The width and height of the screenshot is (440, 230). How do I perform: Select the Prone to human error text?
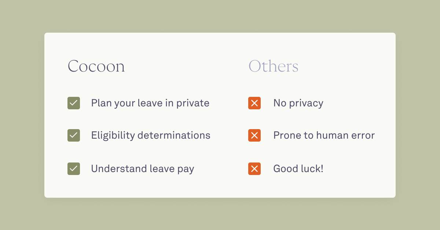tap(324, 136)
